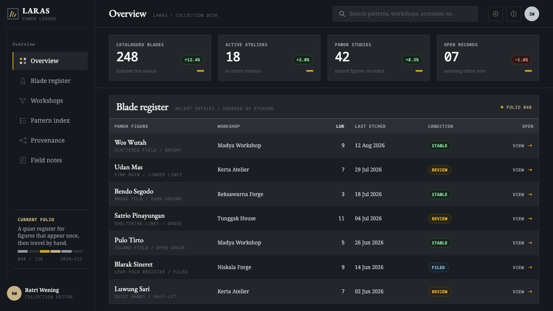Click the +12.4% change badge
This screenshot has height=311, width=553.
click(x=192, y=60)
